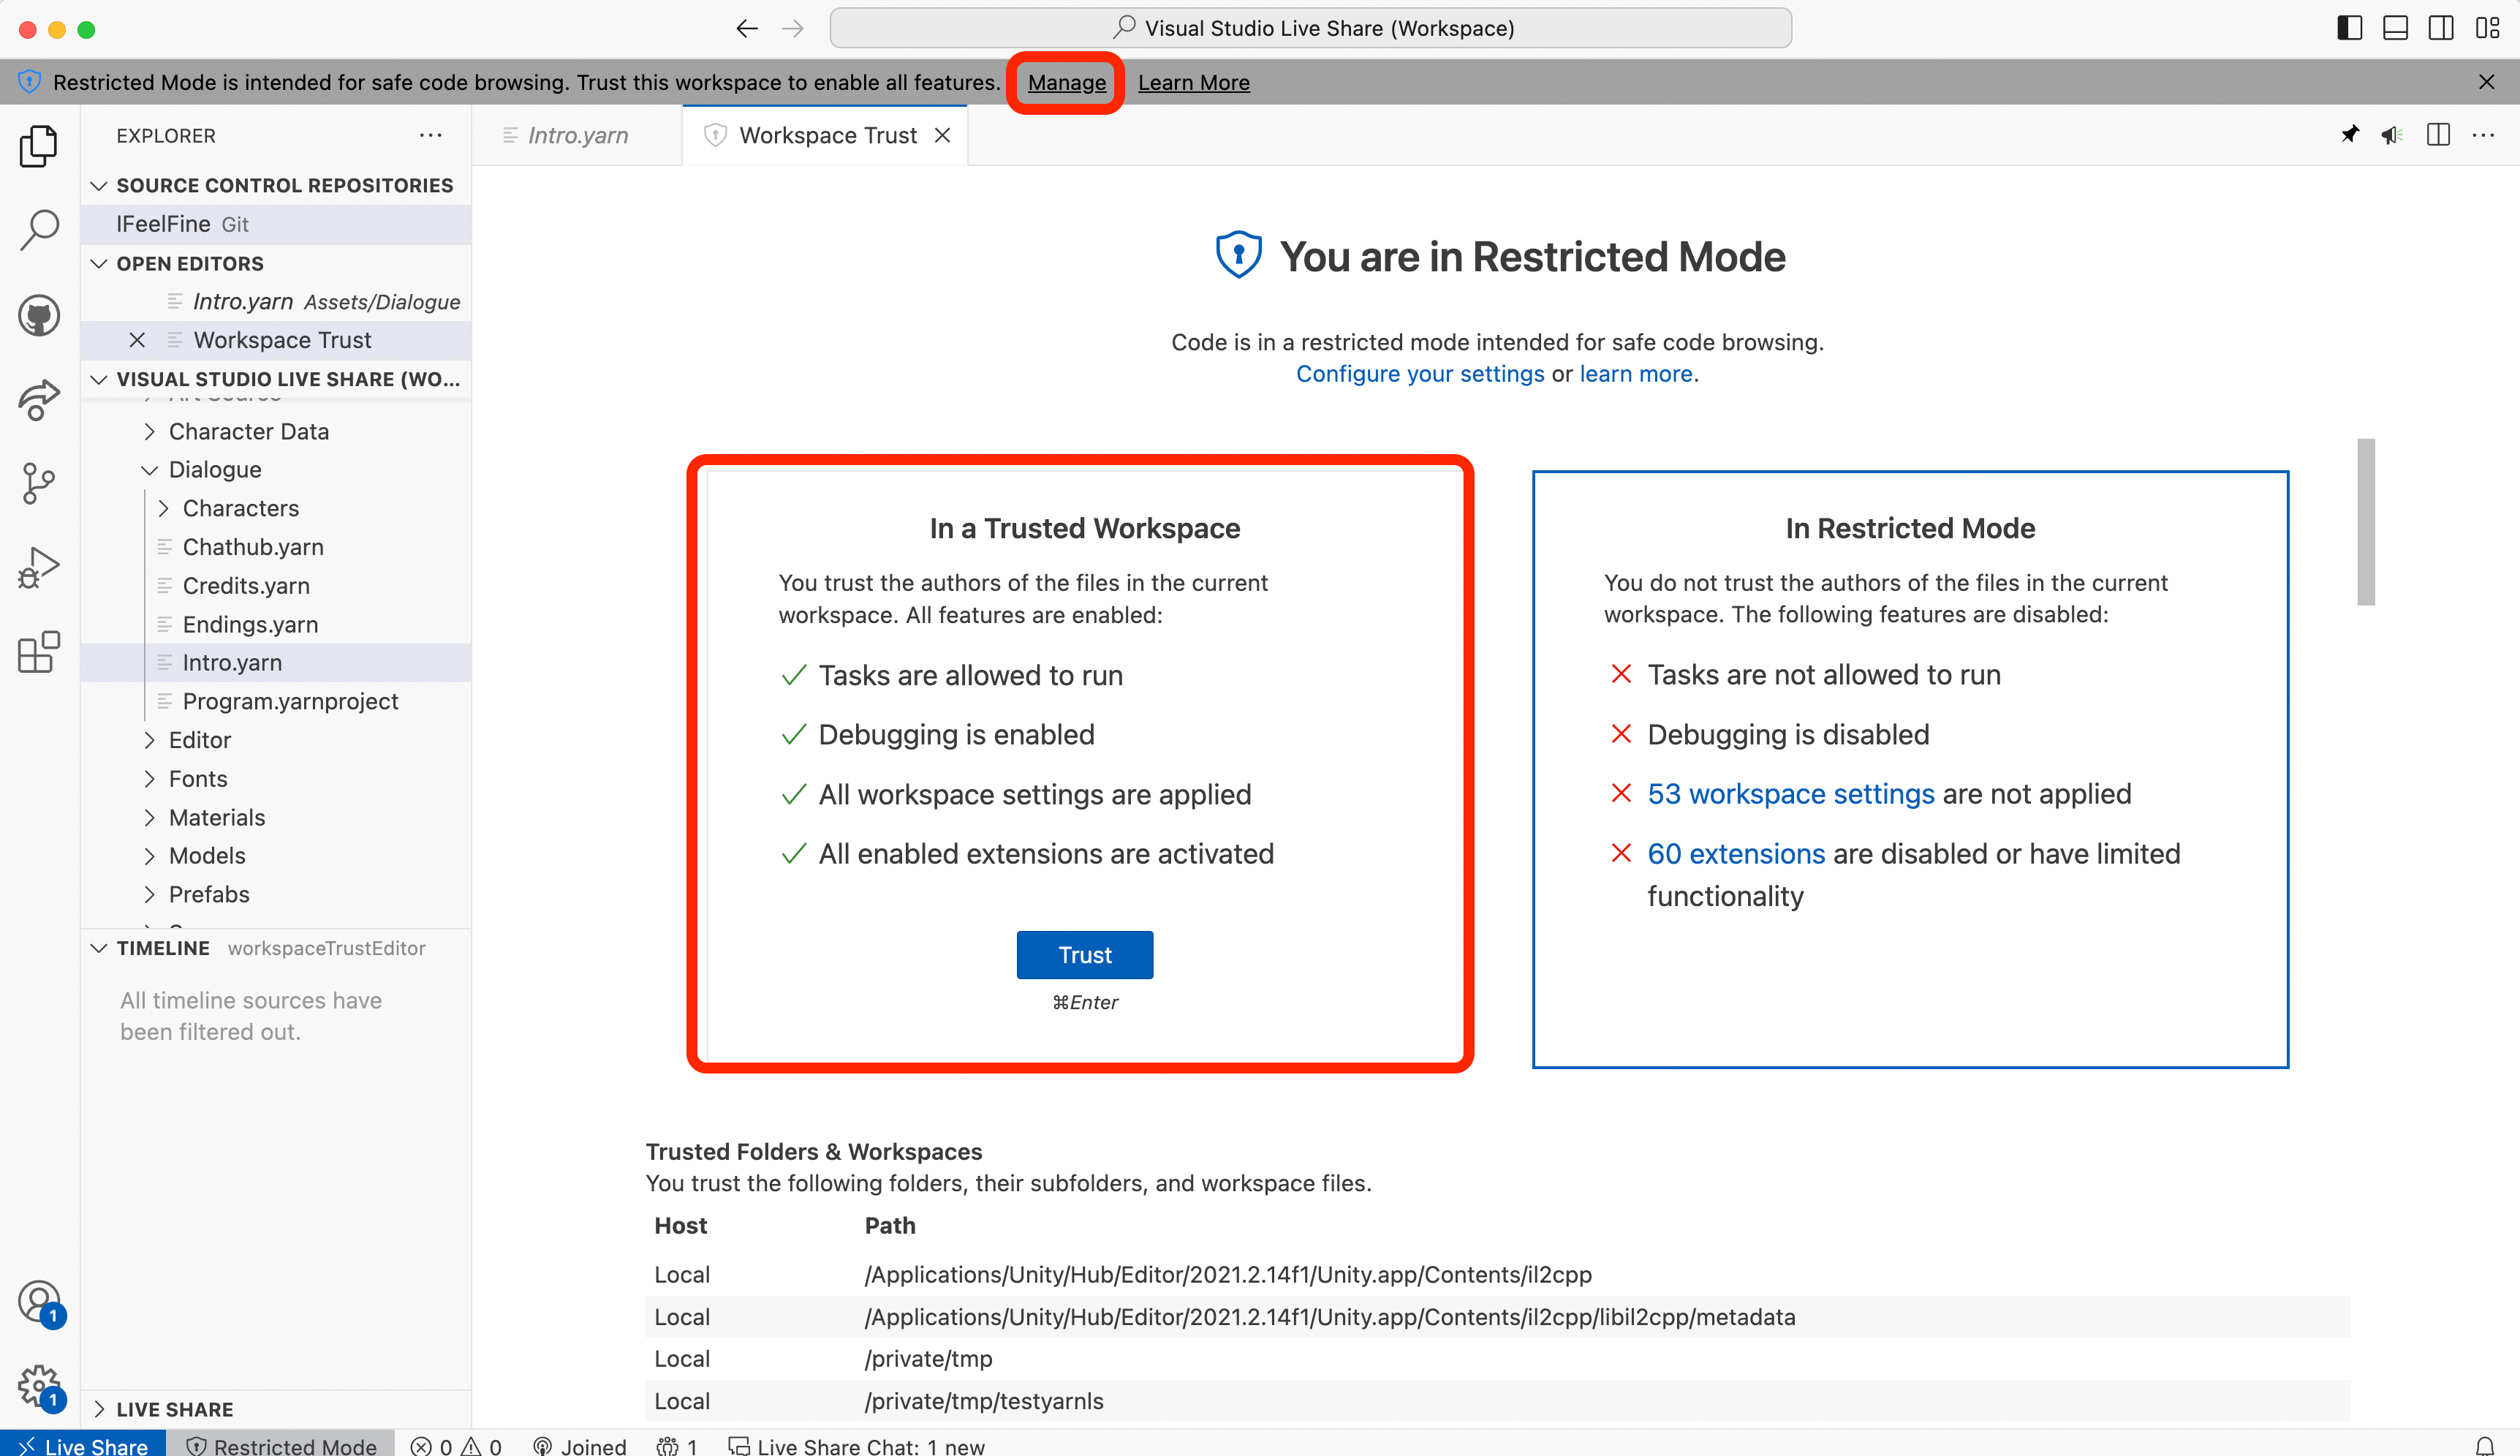Open the Source Control view icon

click(39, 483)
